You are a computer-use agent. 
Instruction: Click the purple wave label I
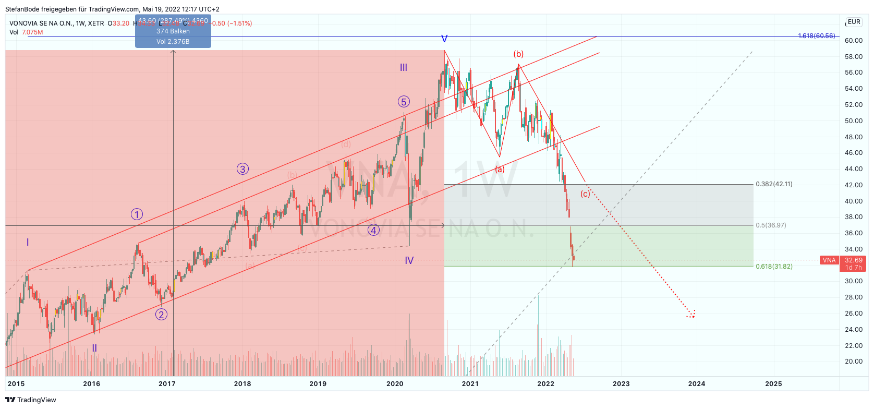[28, 242]
